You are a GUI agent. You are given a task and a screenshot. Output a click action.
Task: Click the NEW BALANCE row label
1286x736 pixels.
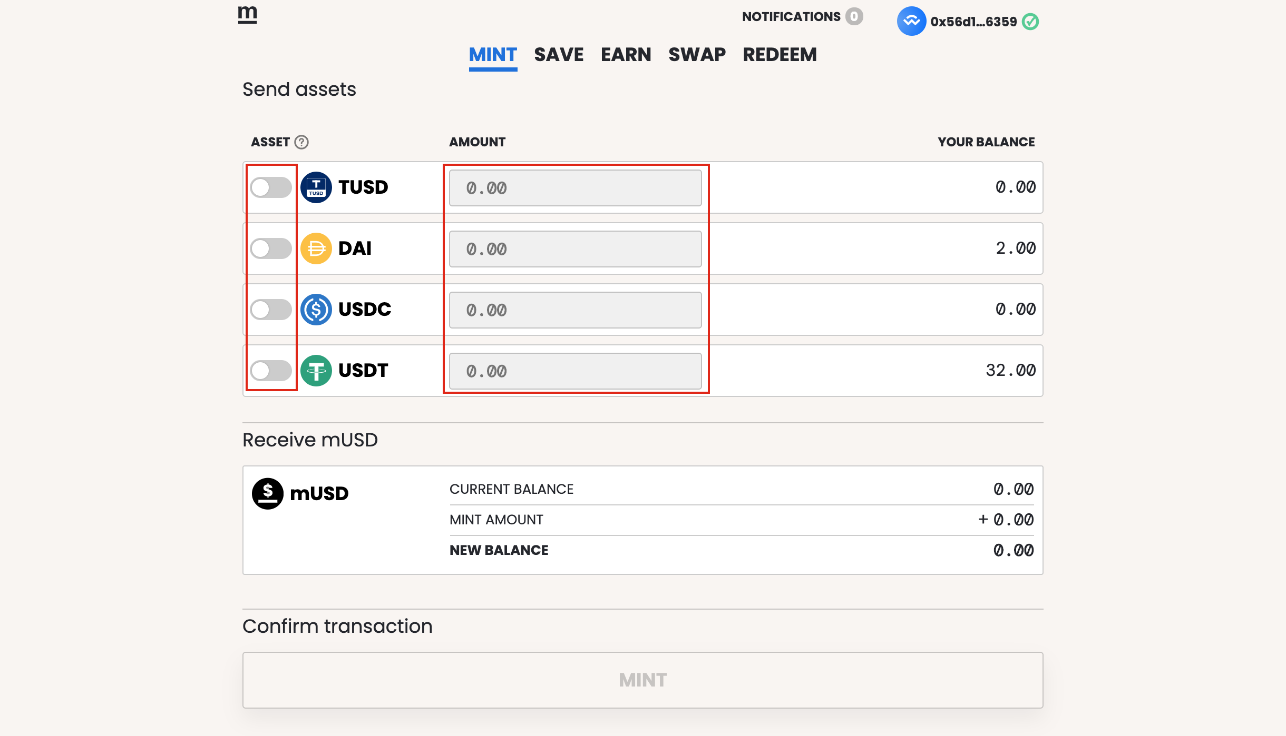pyautogui.click(x=499, y=550)
